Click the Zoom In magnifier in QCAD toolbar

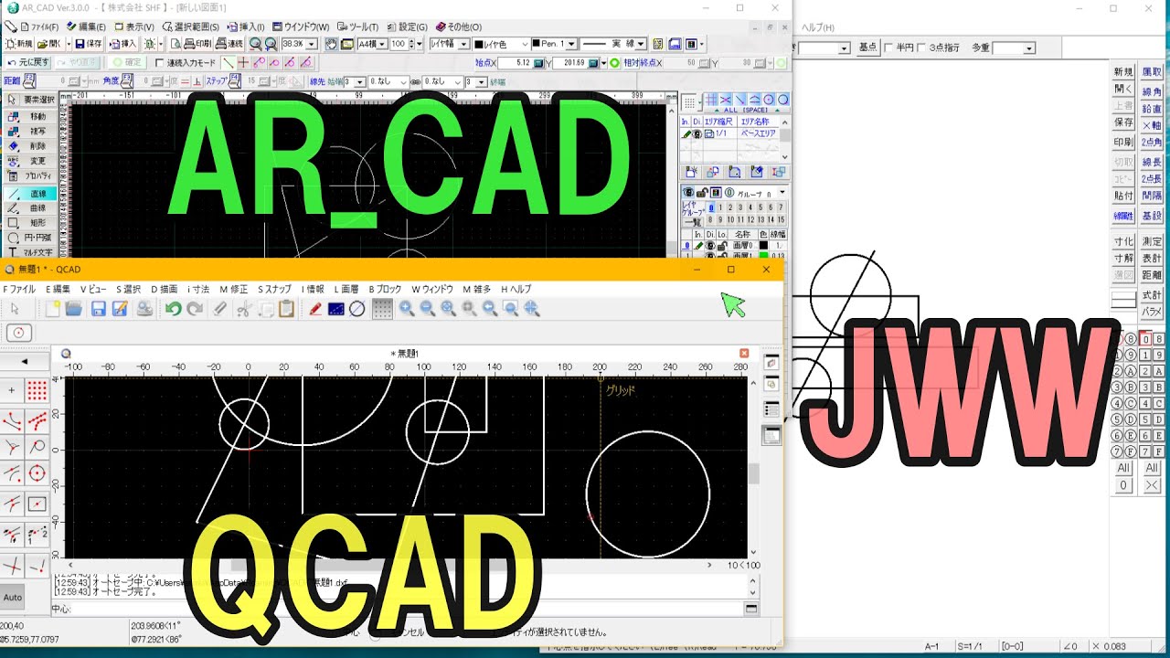(x=407, y=308)
